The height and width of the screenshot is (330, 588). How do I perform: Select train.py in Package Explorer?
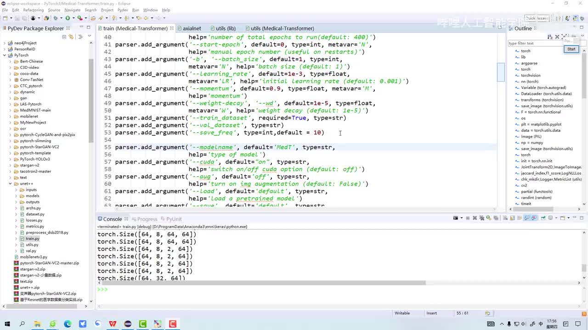coord(33,239)
